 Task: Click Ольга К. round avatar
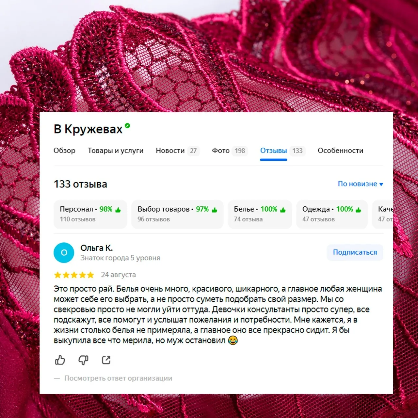click(x=64, y=252)
